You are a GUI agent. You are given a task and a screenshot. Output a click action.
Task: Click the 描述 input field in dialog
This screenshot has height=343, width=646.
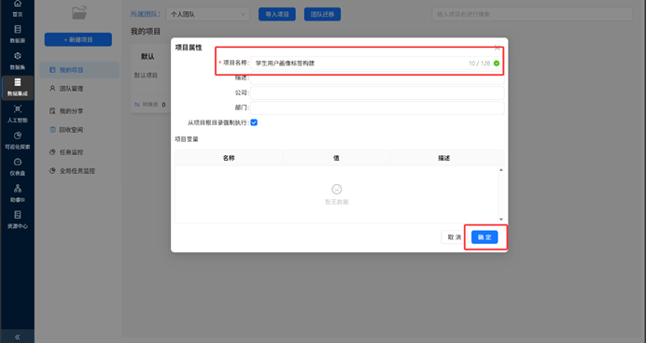[x=377, y=78]
